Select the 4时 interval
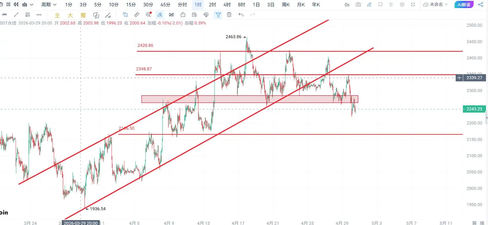488x225 pixels. point(227,5)
